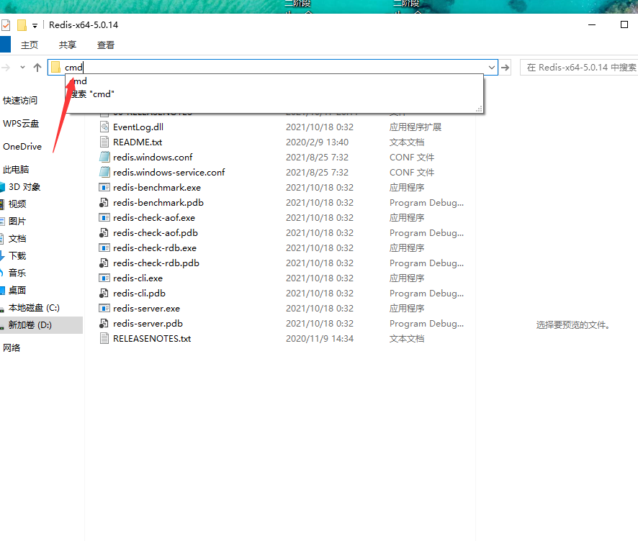Select the file name redis-check-aof.exe
This screenshot has height=541, width=638.
tap(154, 218)
